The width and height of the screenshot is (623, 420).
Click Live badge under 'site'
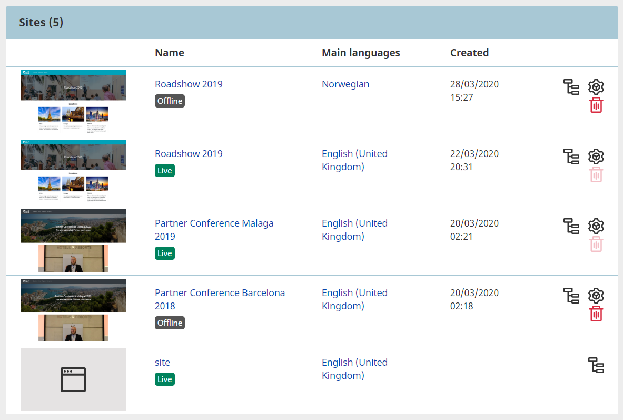pyautogui.click(x=164, y=379)
